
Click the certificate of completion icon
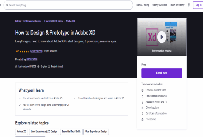pos(142,114)
